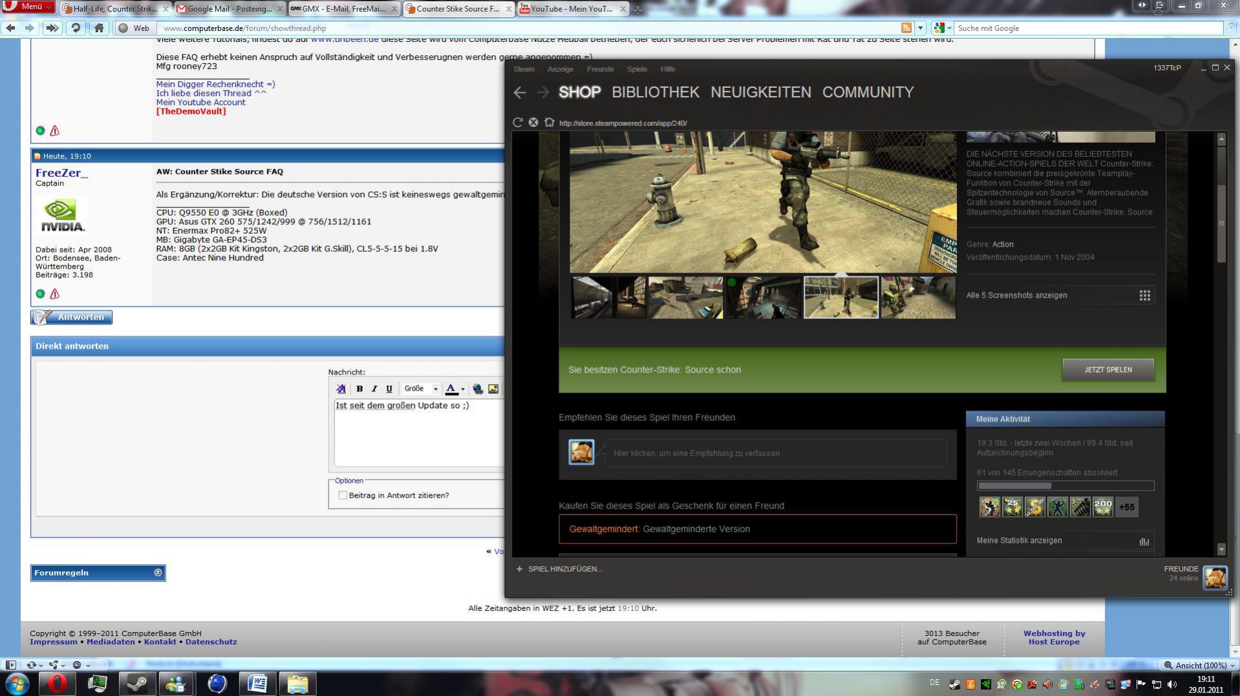Image resolution: width=1240 pixels, height=696 pixels.
Task: Open the screenshots grid icon in Steam
Action: point(1144,295)
